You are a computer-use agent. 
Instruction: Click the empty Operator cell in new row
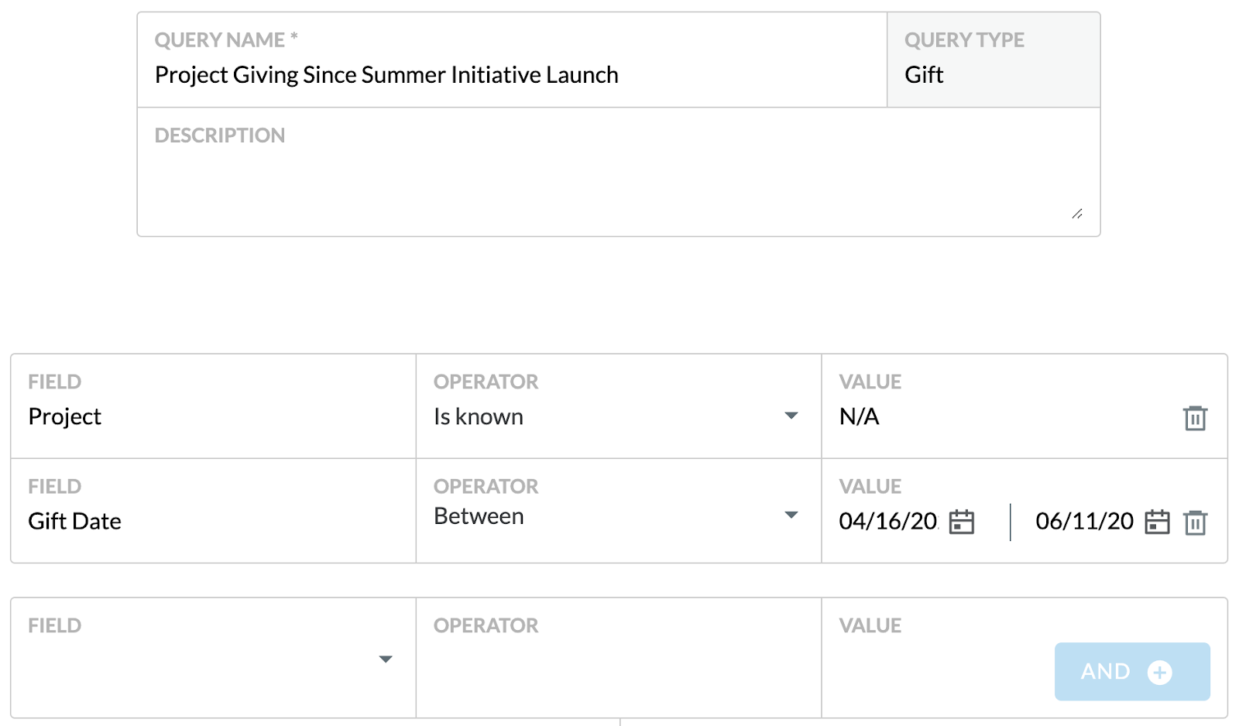point(619,658)
